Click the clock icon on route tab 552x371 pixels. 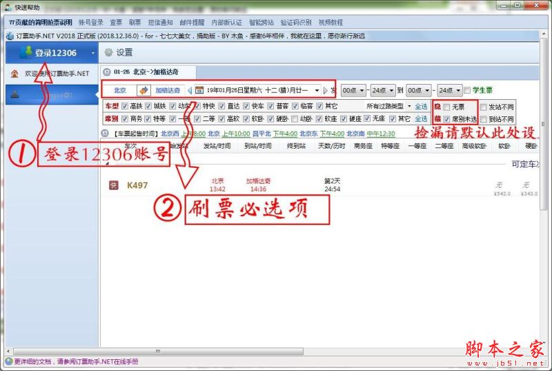pos(107,72)
